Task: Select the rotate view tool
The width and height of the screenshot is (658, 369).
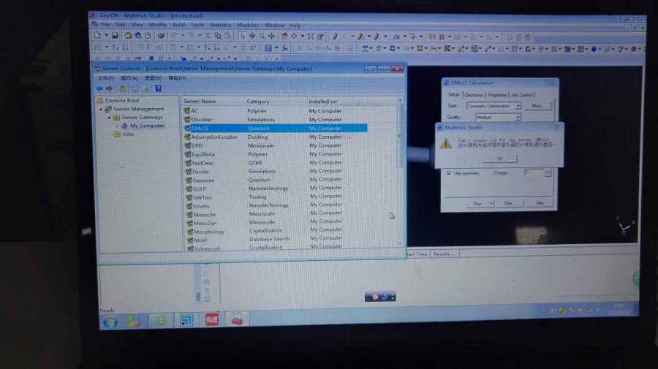Action: click(x=252, y=37)
